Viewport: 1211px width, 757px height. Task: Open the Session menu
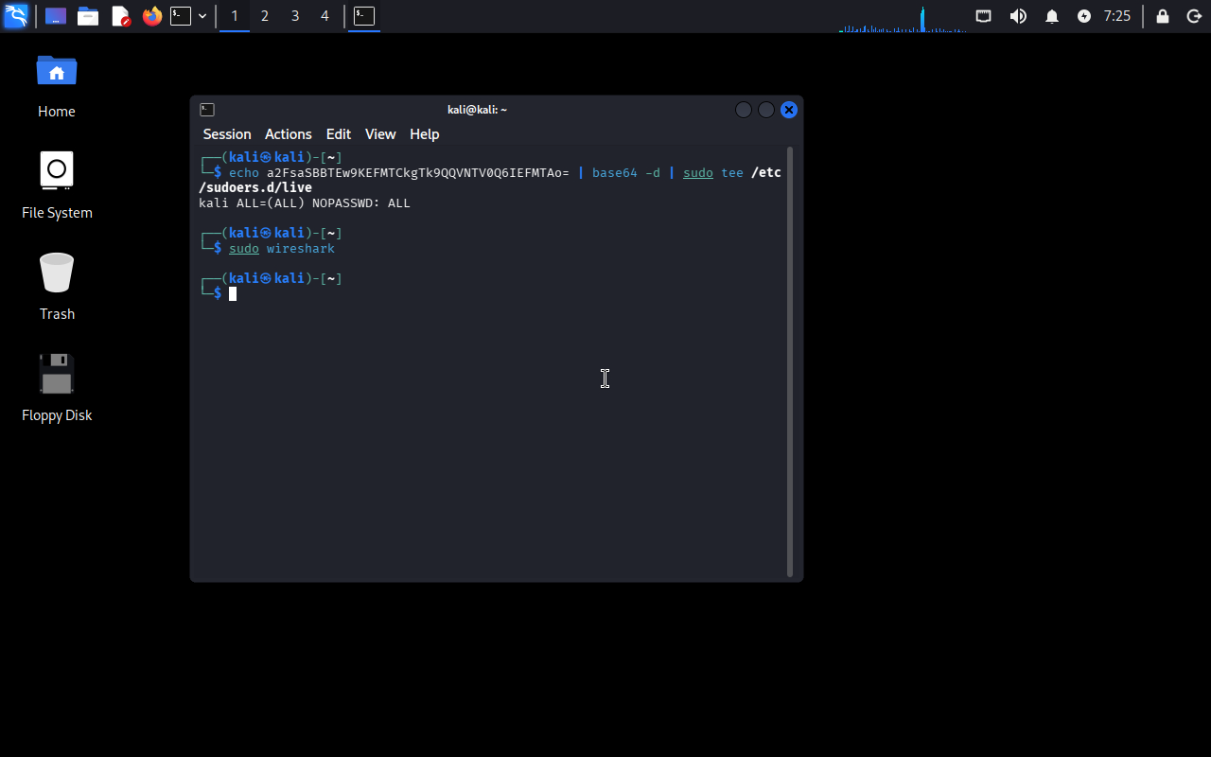coord(227,134)
